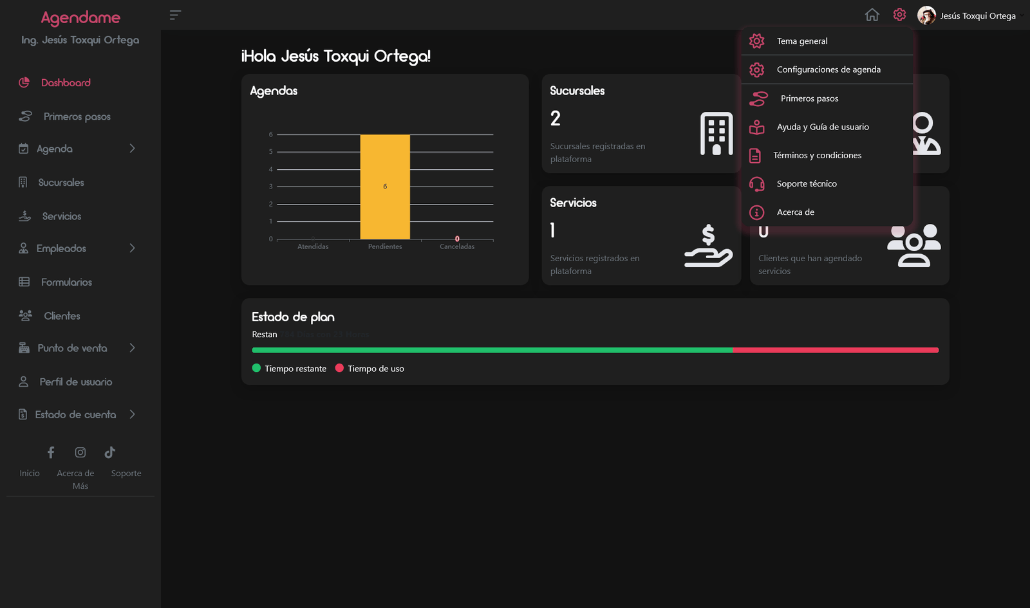The width and height of the screenshot is (1030, 608).
Task: Click the Servicios hand-dollar icon on card
Action: [x=708, y=246]
